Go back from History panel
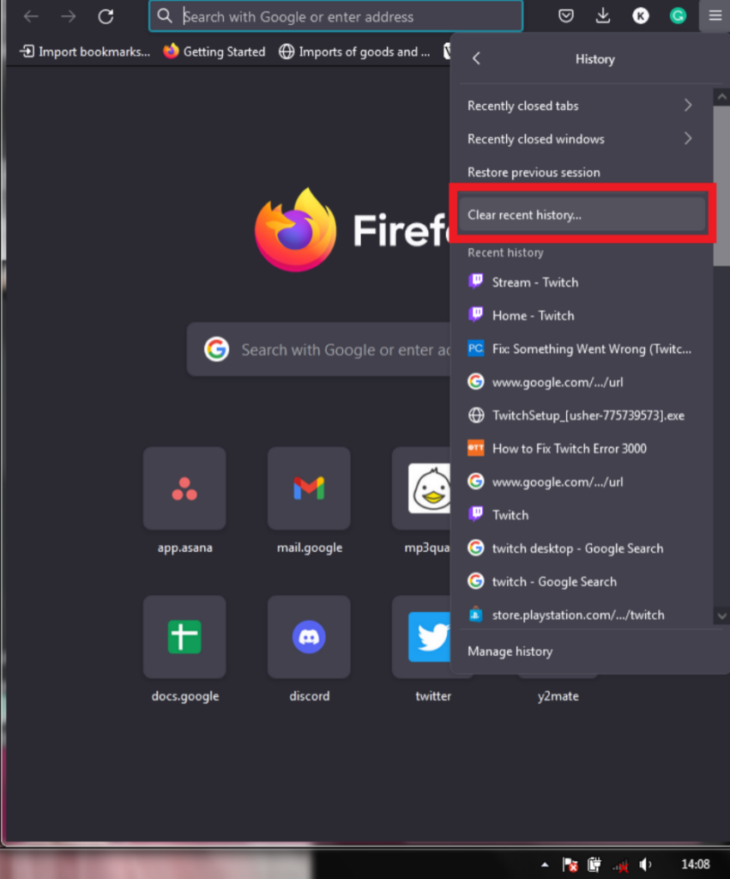This screenshot has width=730, height=879. point(476,58)
